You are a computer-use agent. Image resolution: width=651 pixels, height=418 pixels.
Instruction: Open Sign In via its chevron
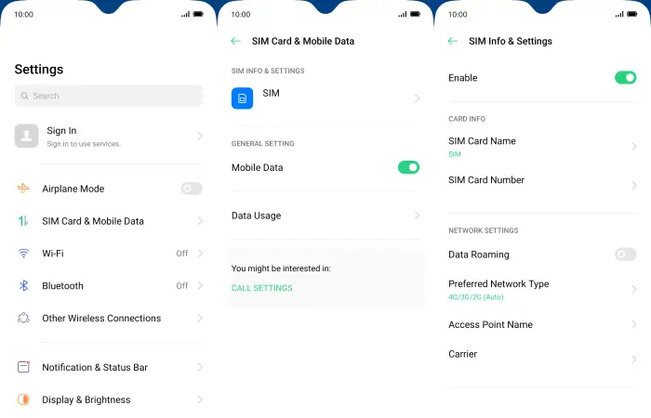[200, 136]
